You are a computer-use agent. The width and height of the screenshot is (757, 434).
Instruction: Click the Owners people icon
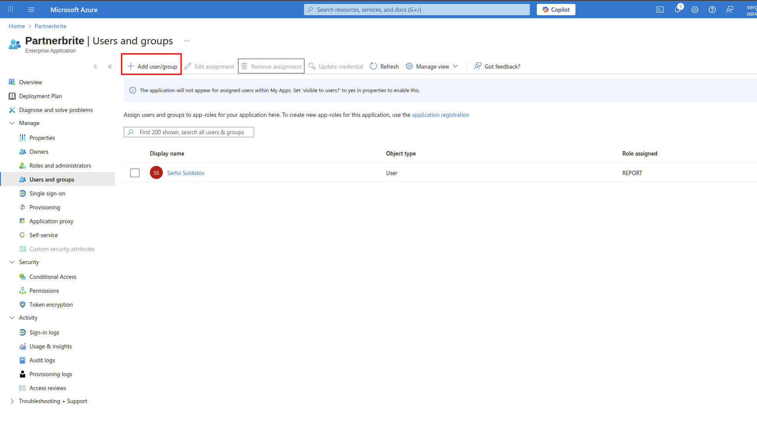pyautogui.click(x=23, y=152)
